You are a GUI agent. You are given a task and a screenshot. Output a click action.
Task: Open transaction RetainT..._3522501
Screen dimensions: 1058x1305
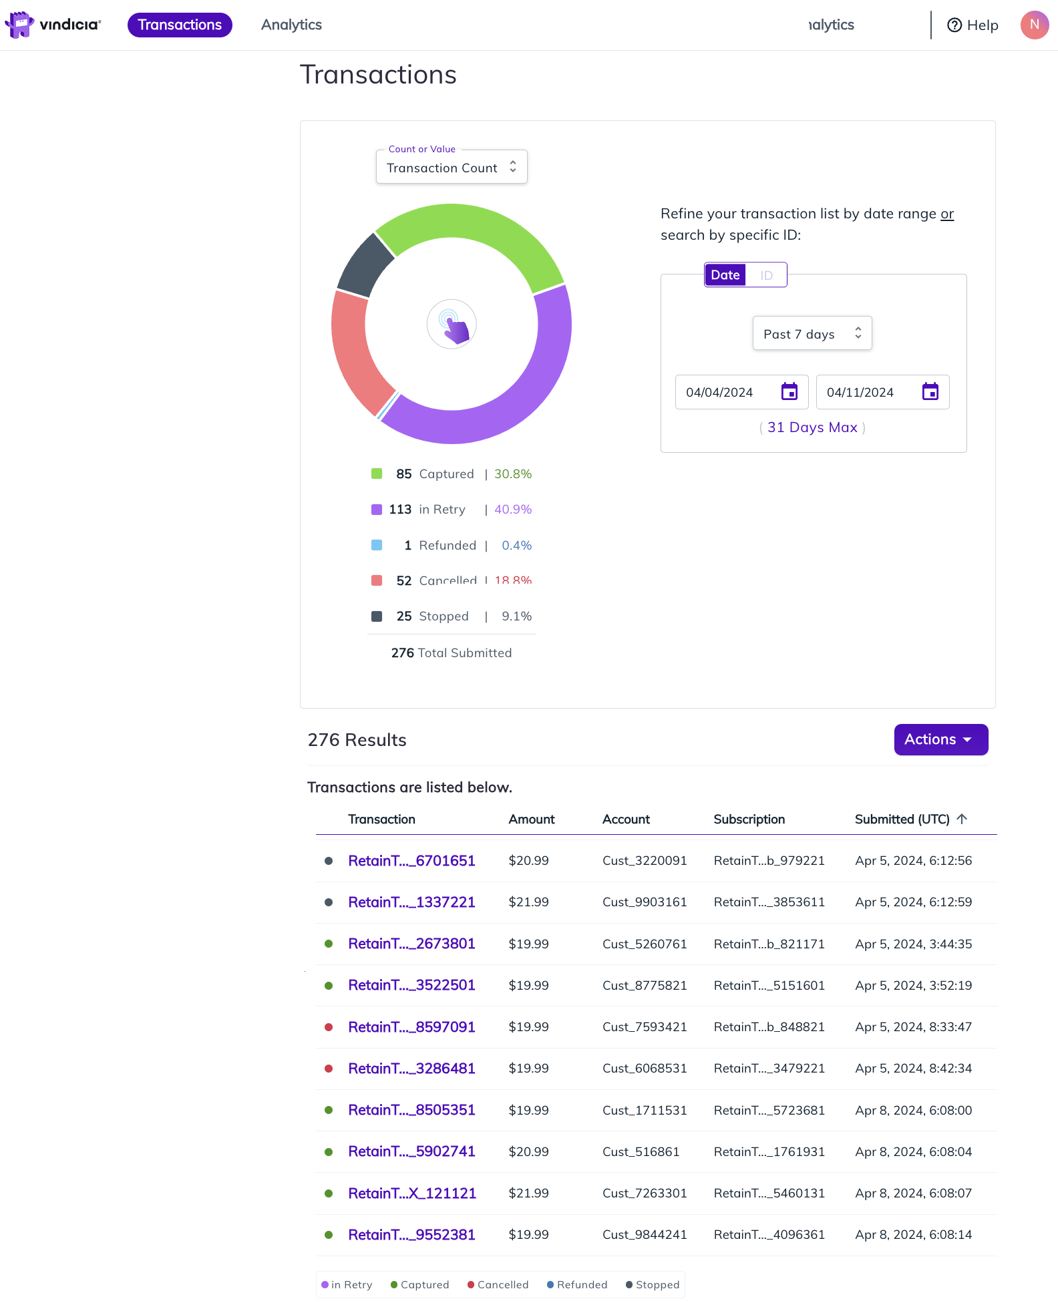[411, 985]
